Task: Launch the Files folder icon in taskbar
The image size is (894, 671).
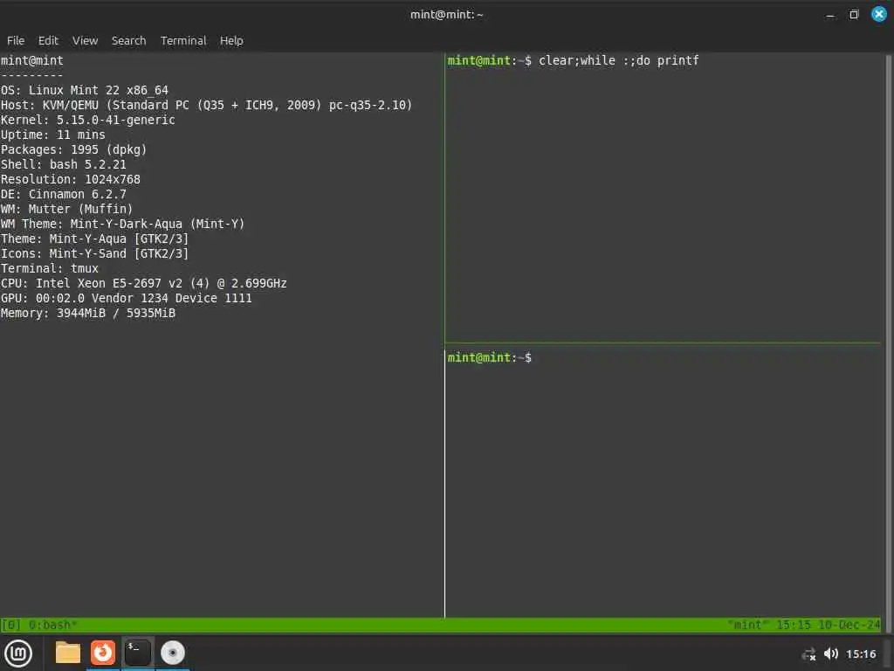Action: (68, 653)
